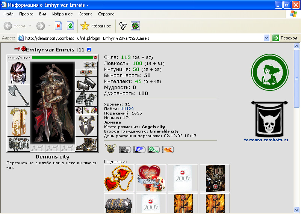Click the earrings slot icon
The height and width of the screenshot is (214, 301).
(x=90, y=65)
